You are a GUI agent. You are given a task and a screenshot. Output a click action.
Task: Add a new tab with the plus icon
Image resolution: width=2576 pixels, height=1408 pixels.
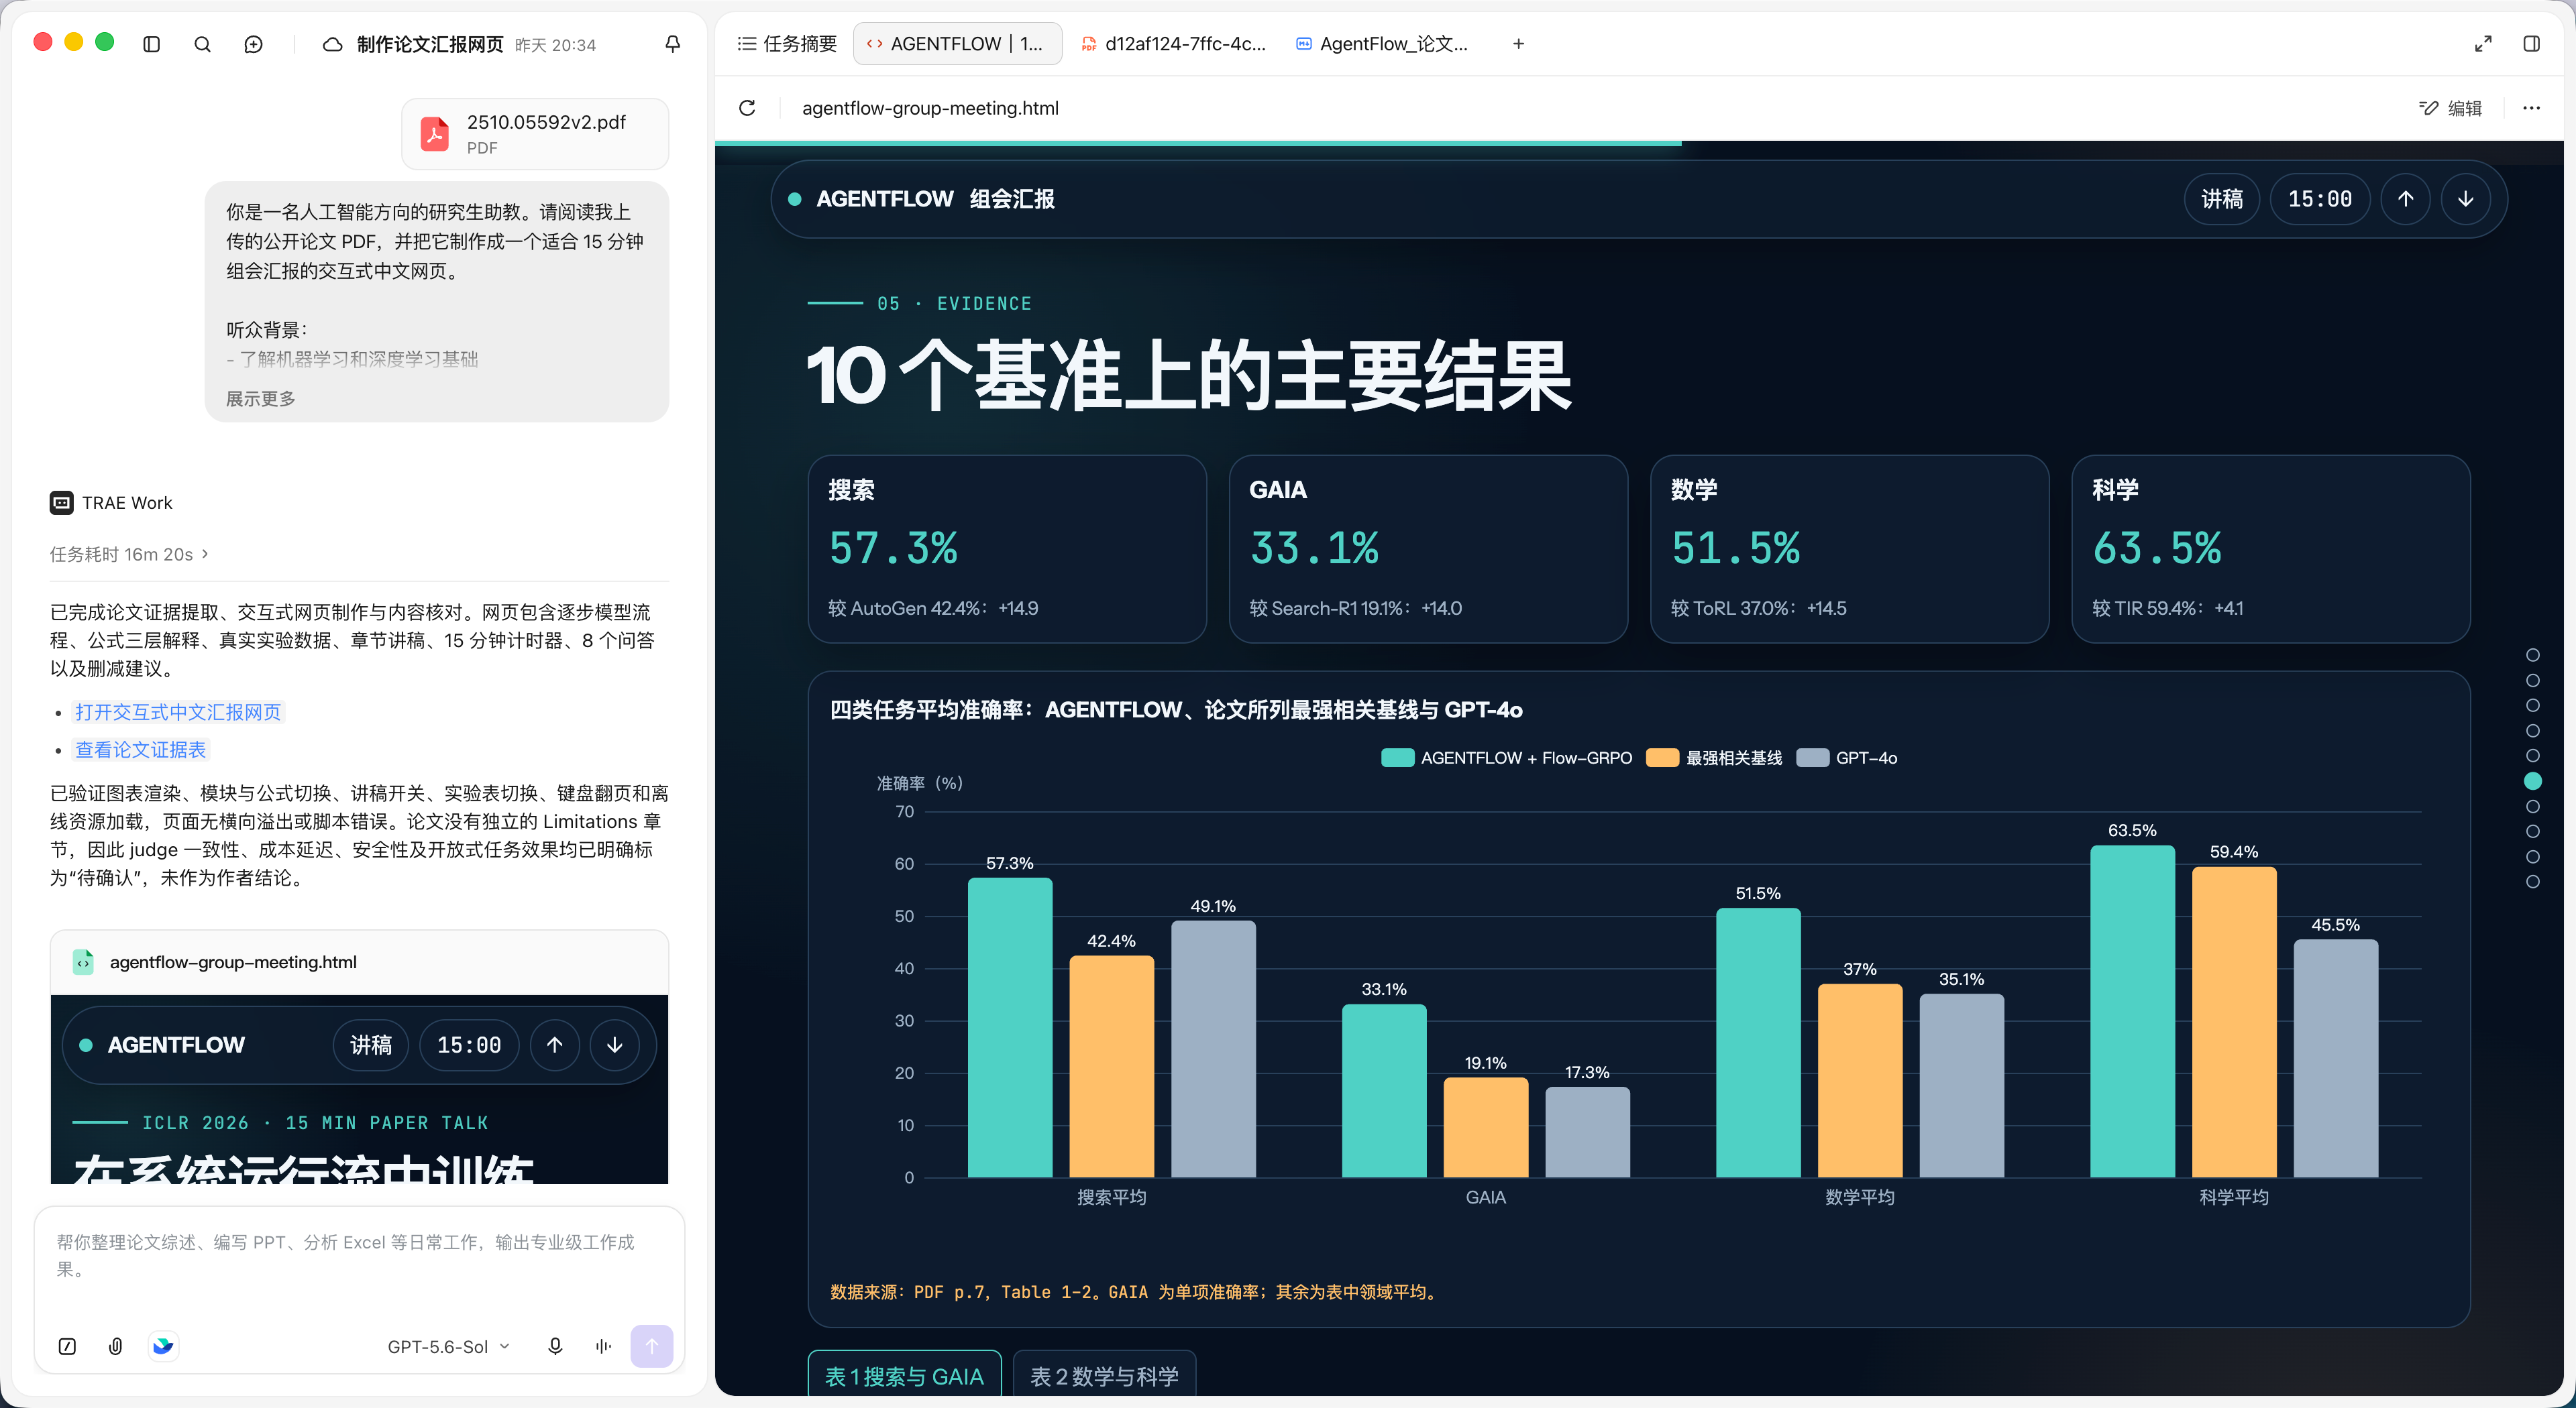click(x=1518, y=44)
